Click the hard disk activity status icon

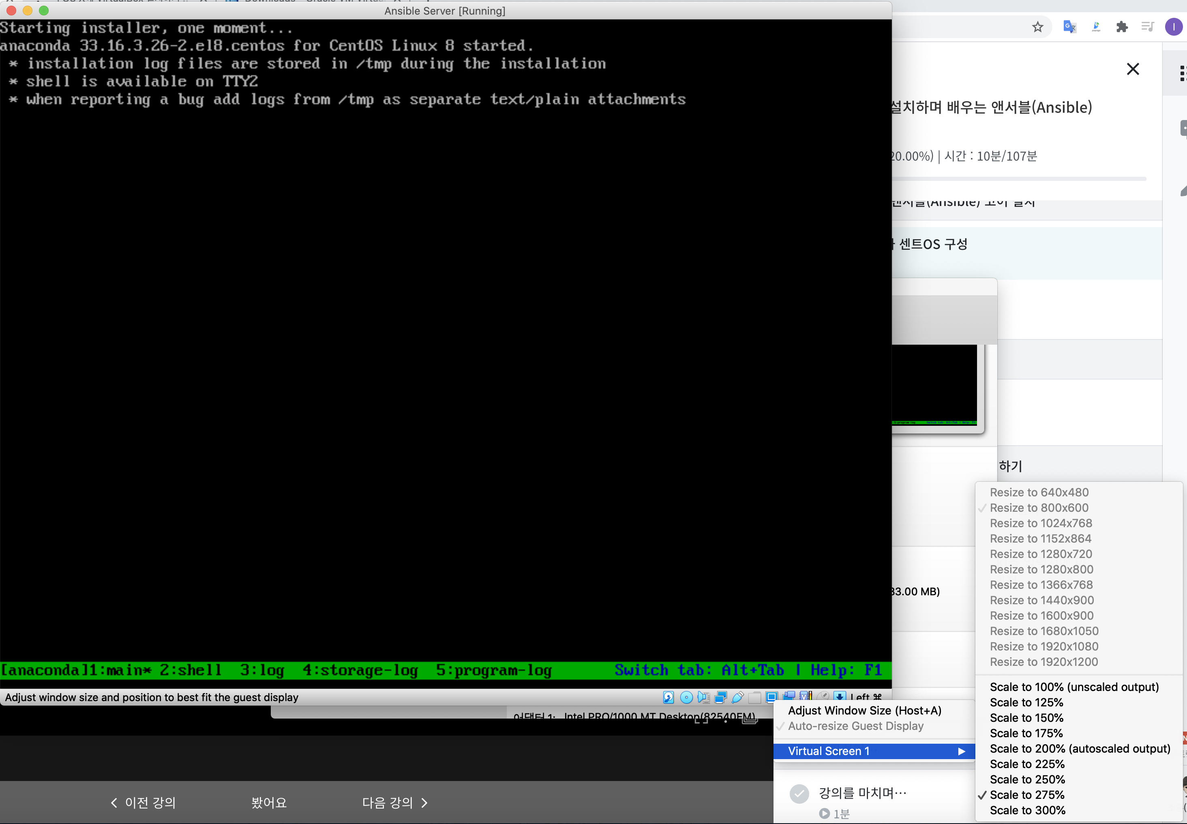(x=668, y=697)
